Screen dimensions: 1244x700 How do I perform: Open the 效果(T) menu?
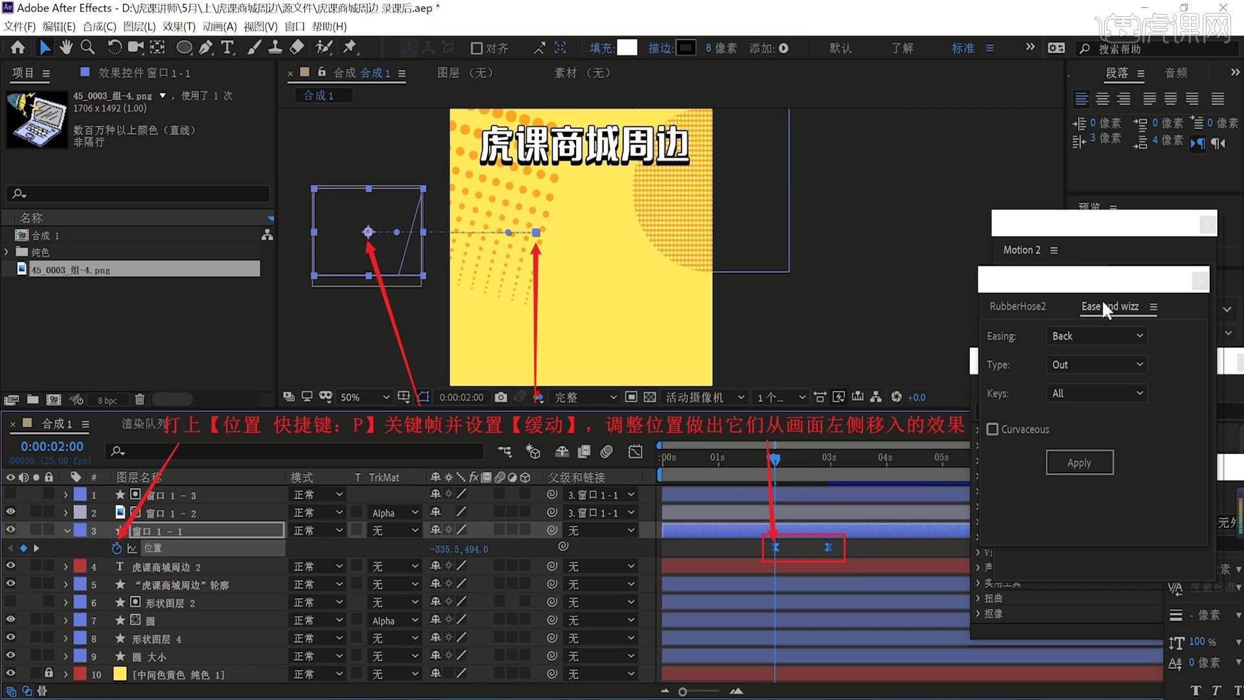(x=179, y=27)
